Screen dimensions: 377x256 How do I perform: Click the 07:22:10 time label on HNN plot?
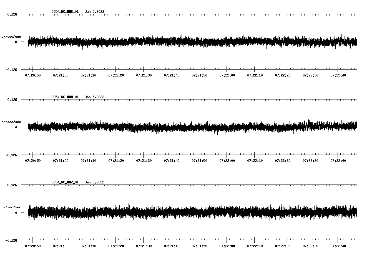[255, 160]
